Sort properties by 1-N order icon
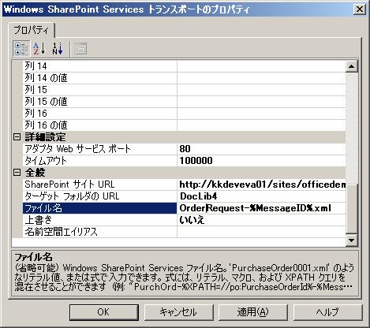The width and height of the screenshot is (370, 328). pyautogui.click(x=58, y=49)
